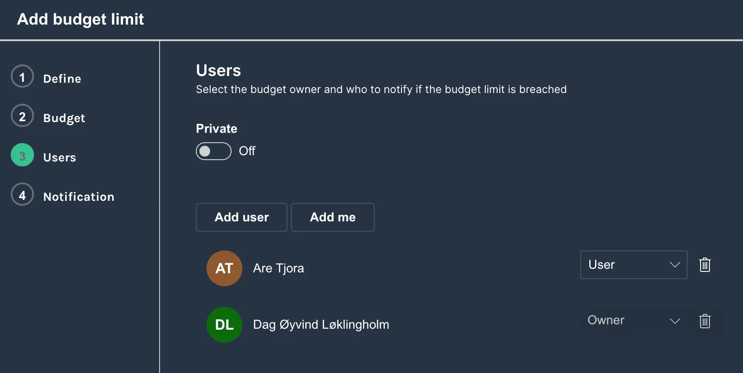Select the Users step label in sidebar
743x373 pixels.
(x=59, y=157)
